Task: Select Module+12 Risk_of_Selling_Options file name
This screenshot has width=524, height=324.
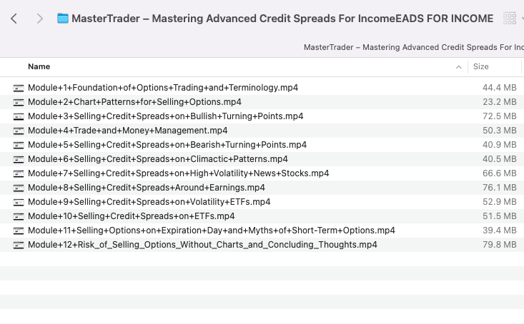Action: (202, 245)
